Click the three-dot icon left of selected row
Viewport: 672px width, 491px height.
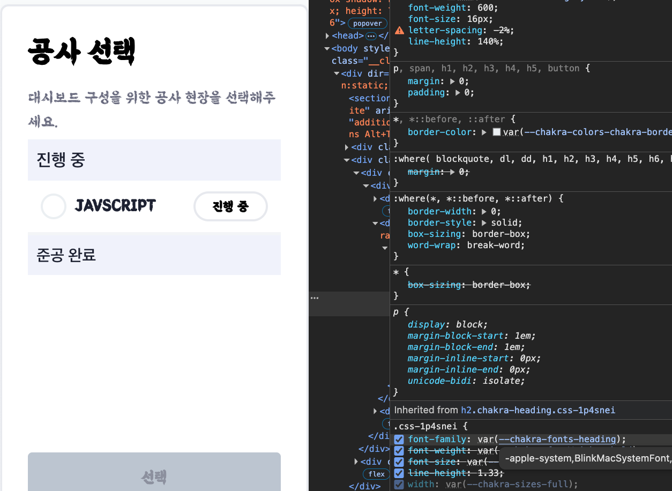tap(315, 298)
